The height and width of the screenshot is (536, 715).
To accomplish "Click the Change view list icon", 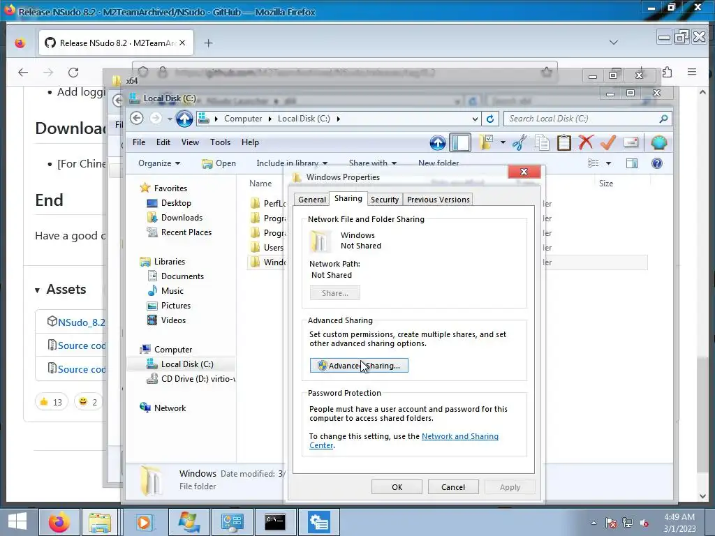I will pos(594,163).
